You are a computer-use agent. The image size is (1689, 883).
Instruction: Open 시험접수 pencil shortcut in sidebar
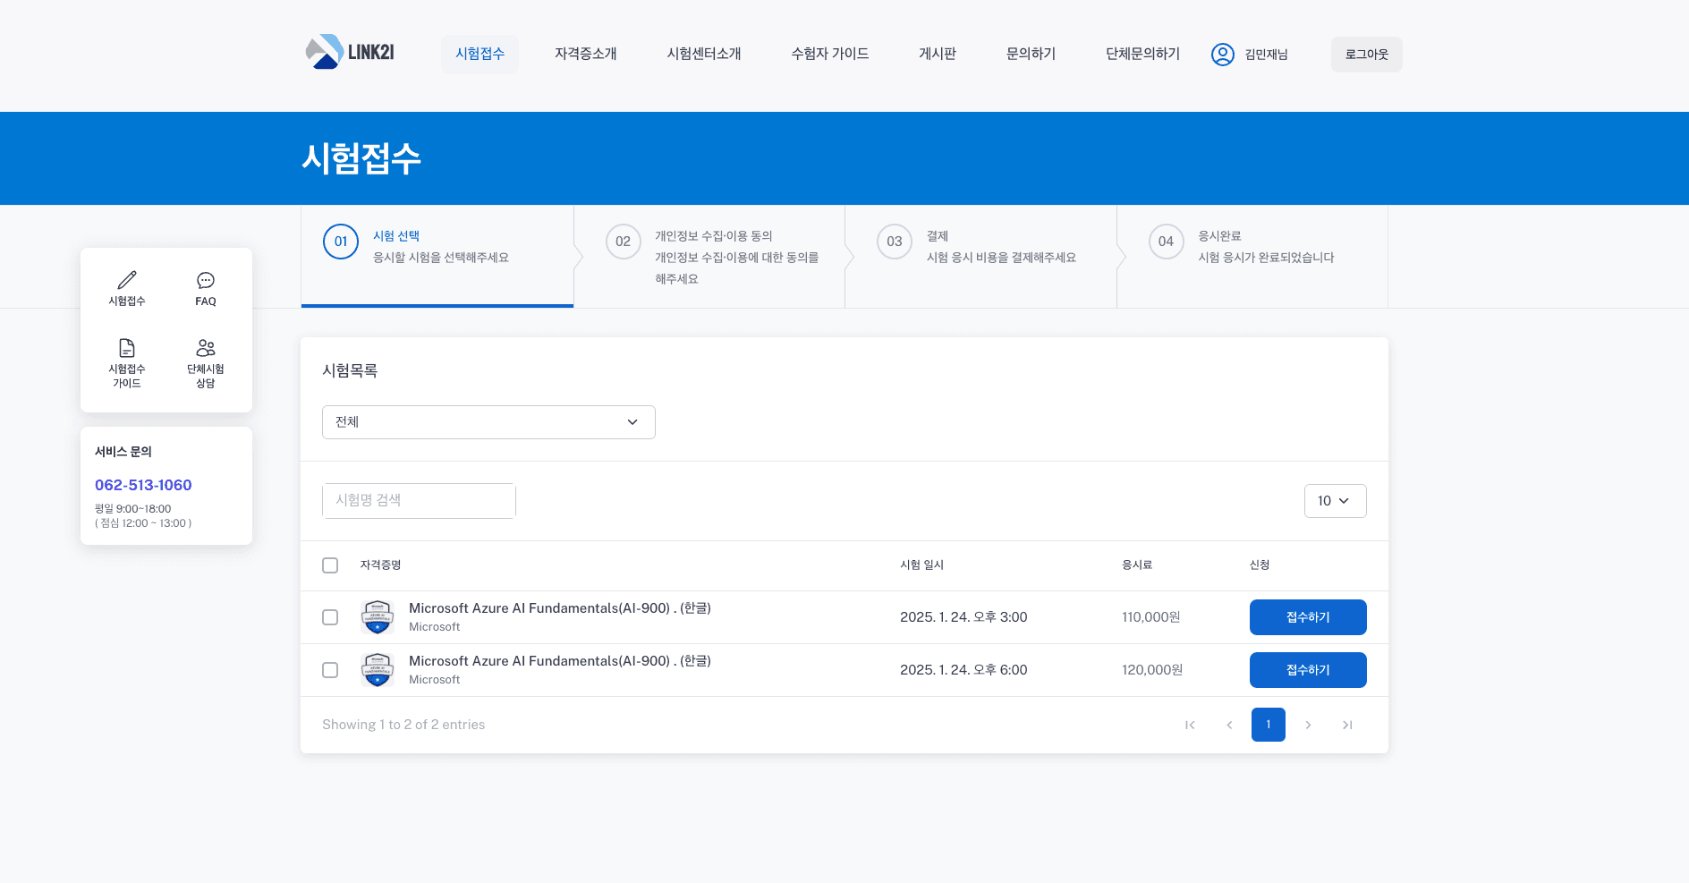(127, 289)
